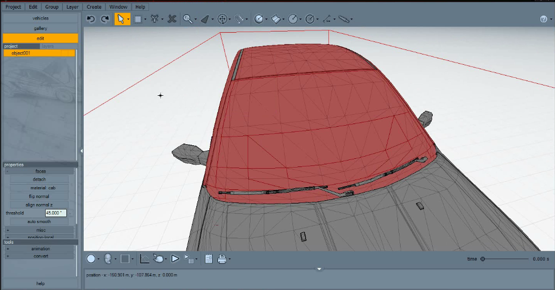Click the second dial gauge toolbar icon
555x290 pixels.
pyautogui.click(x=293, y=19)
